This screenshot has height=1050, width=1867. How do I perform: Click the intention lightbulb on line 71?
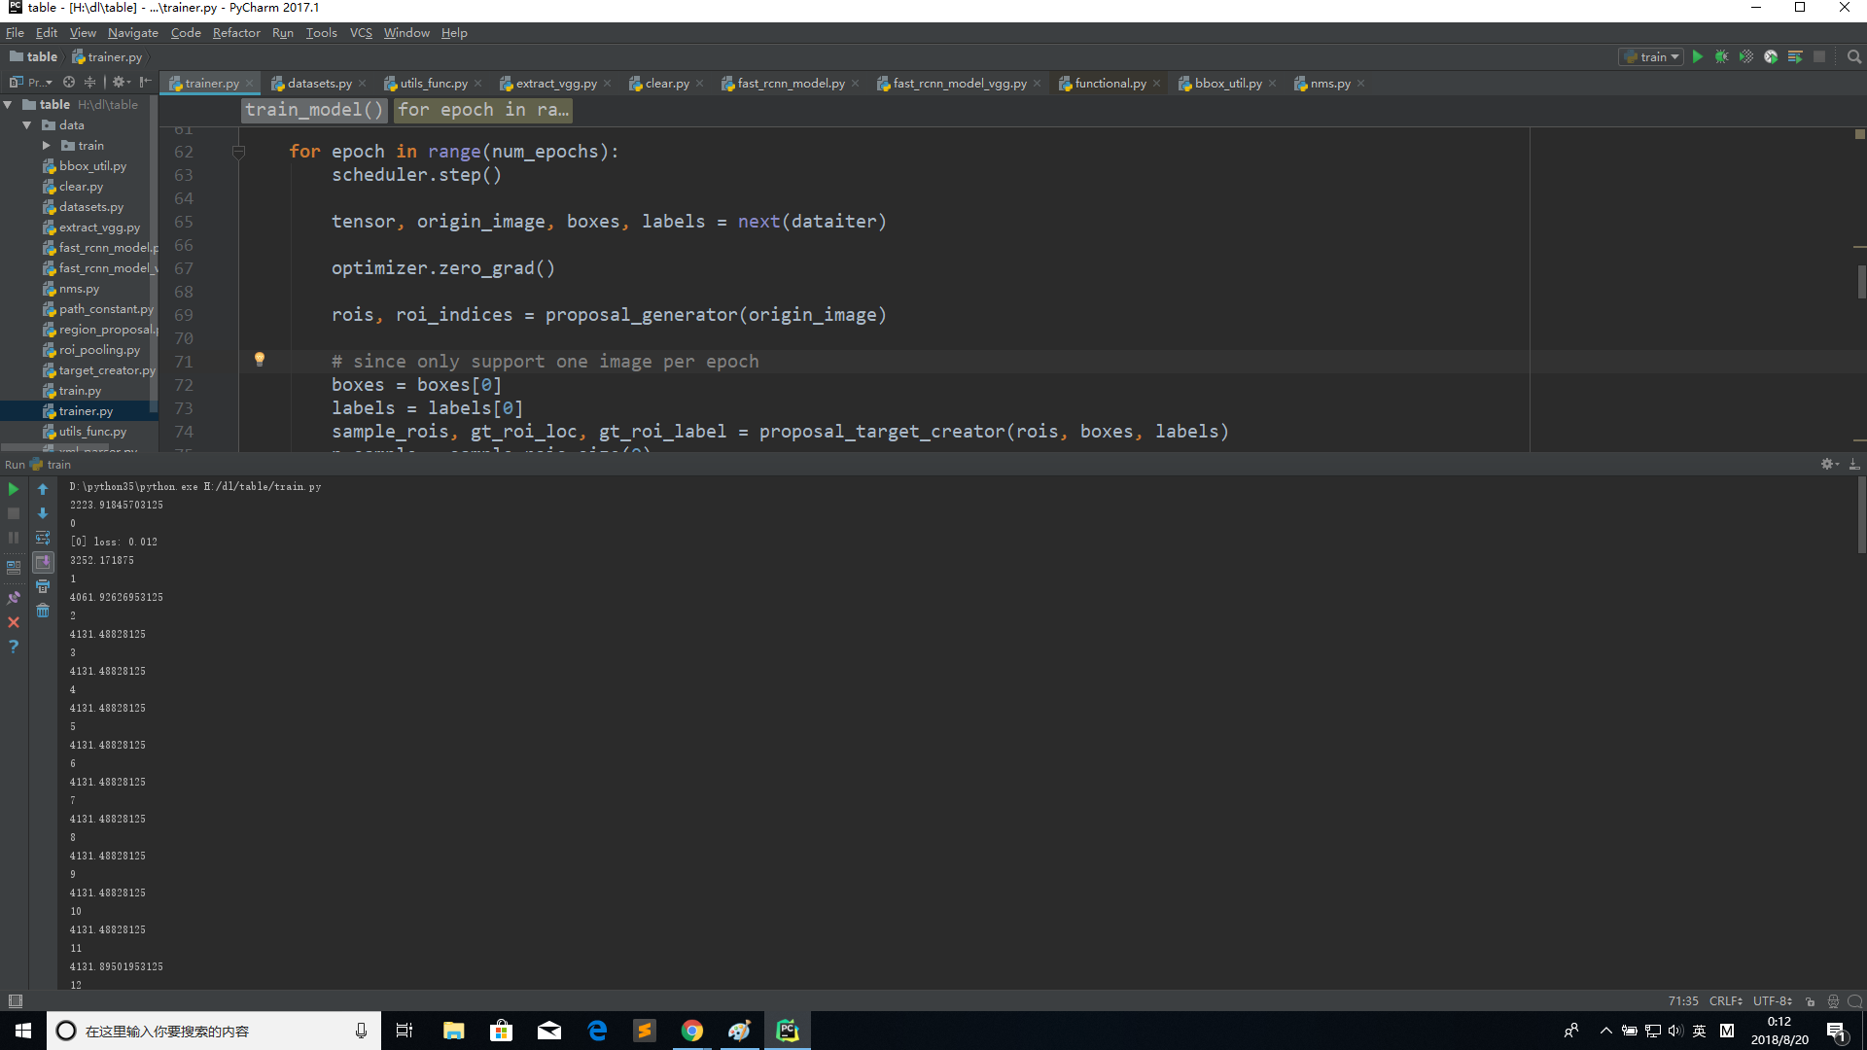[x=260, y=360]
